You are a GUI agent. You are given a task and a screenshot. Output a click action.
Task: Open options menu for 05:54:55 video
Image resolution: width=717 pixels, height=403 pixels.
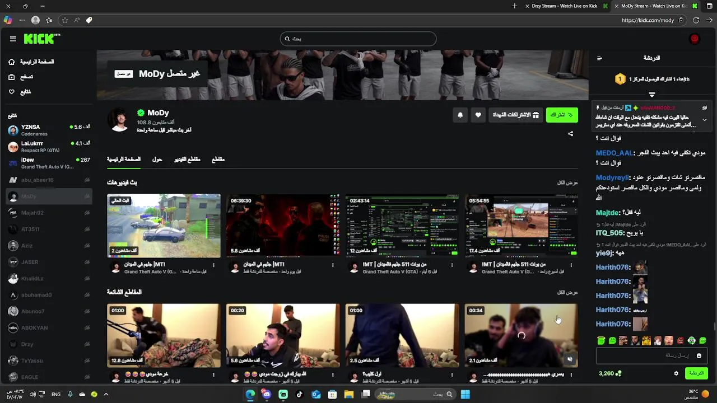(571, 265)
